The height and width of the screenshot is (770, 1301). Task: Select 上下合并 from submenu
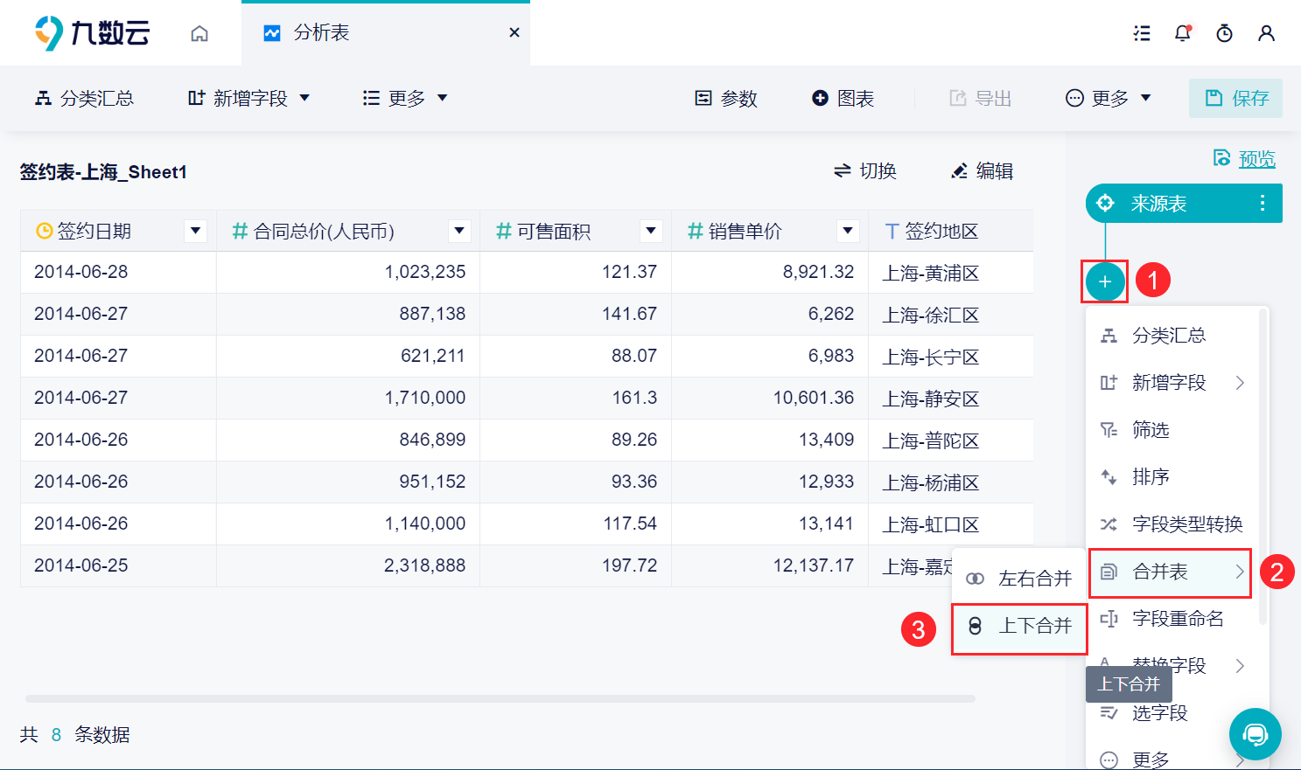point(1019,626)
